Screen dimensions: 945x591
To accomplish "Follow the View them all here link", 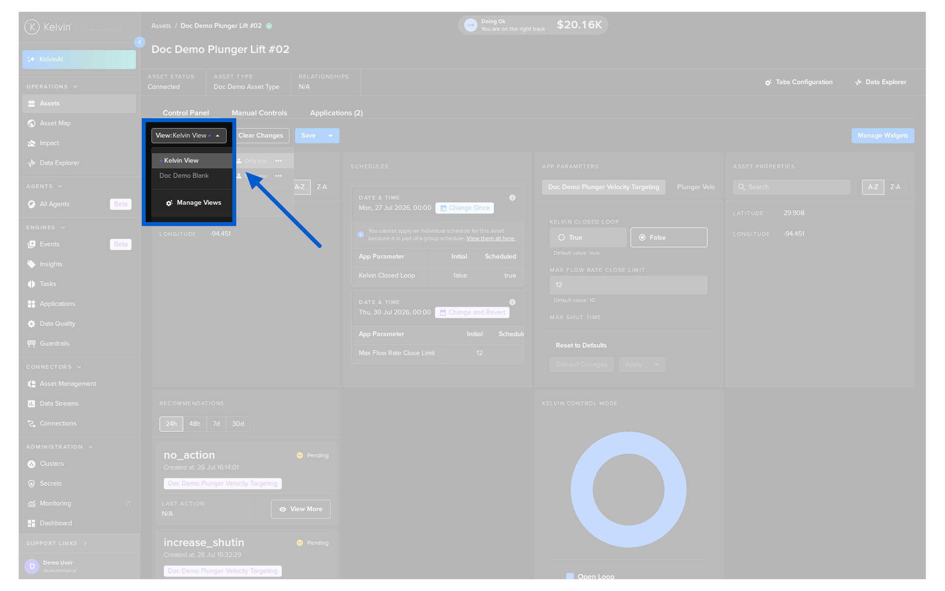I will (x=491, y=238).
